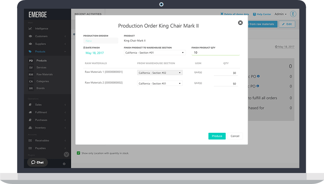Expand the Admin user menu
324x184 pixels.
pyautogui.click(x=280, y=14)
